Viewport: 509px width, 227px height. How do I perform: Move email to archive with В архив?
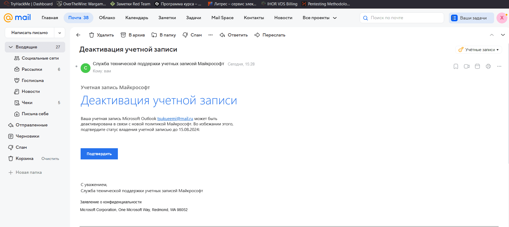point(133,35)
